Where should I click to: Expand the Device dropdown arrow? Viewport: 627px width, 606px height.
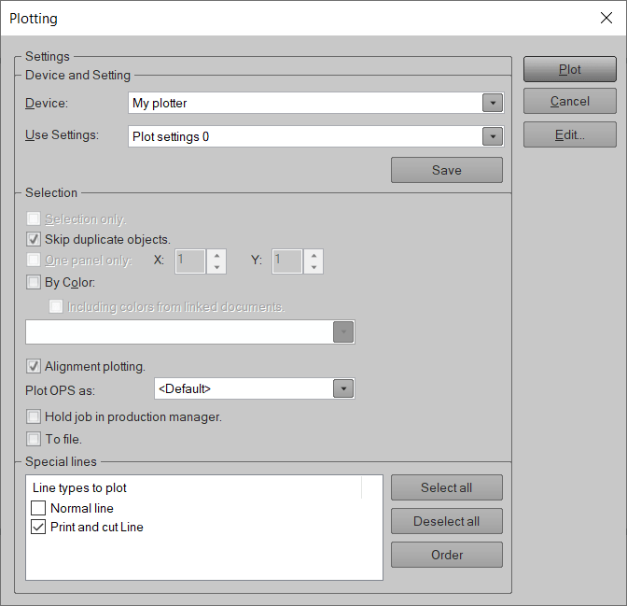(493, 104)
